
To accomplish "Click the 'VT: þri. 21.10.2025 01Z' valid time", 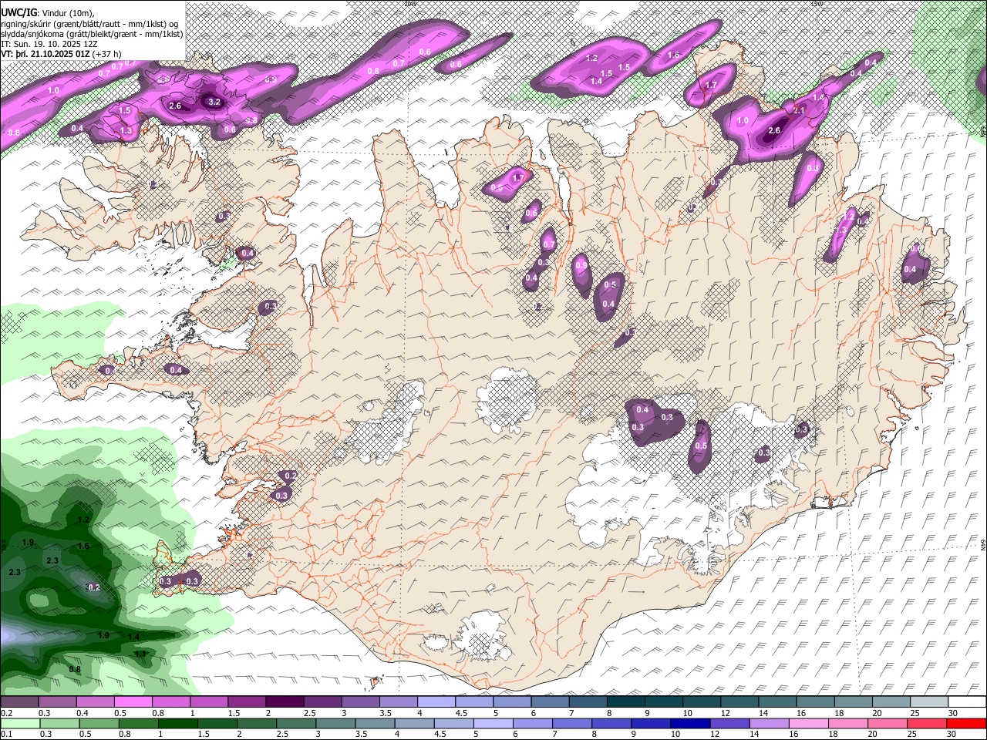I will pyautogui.click(x=45, y=54).
